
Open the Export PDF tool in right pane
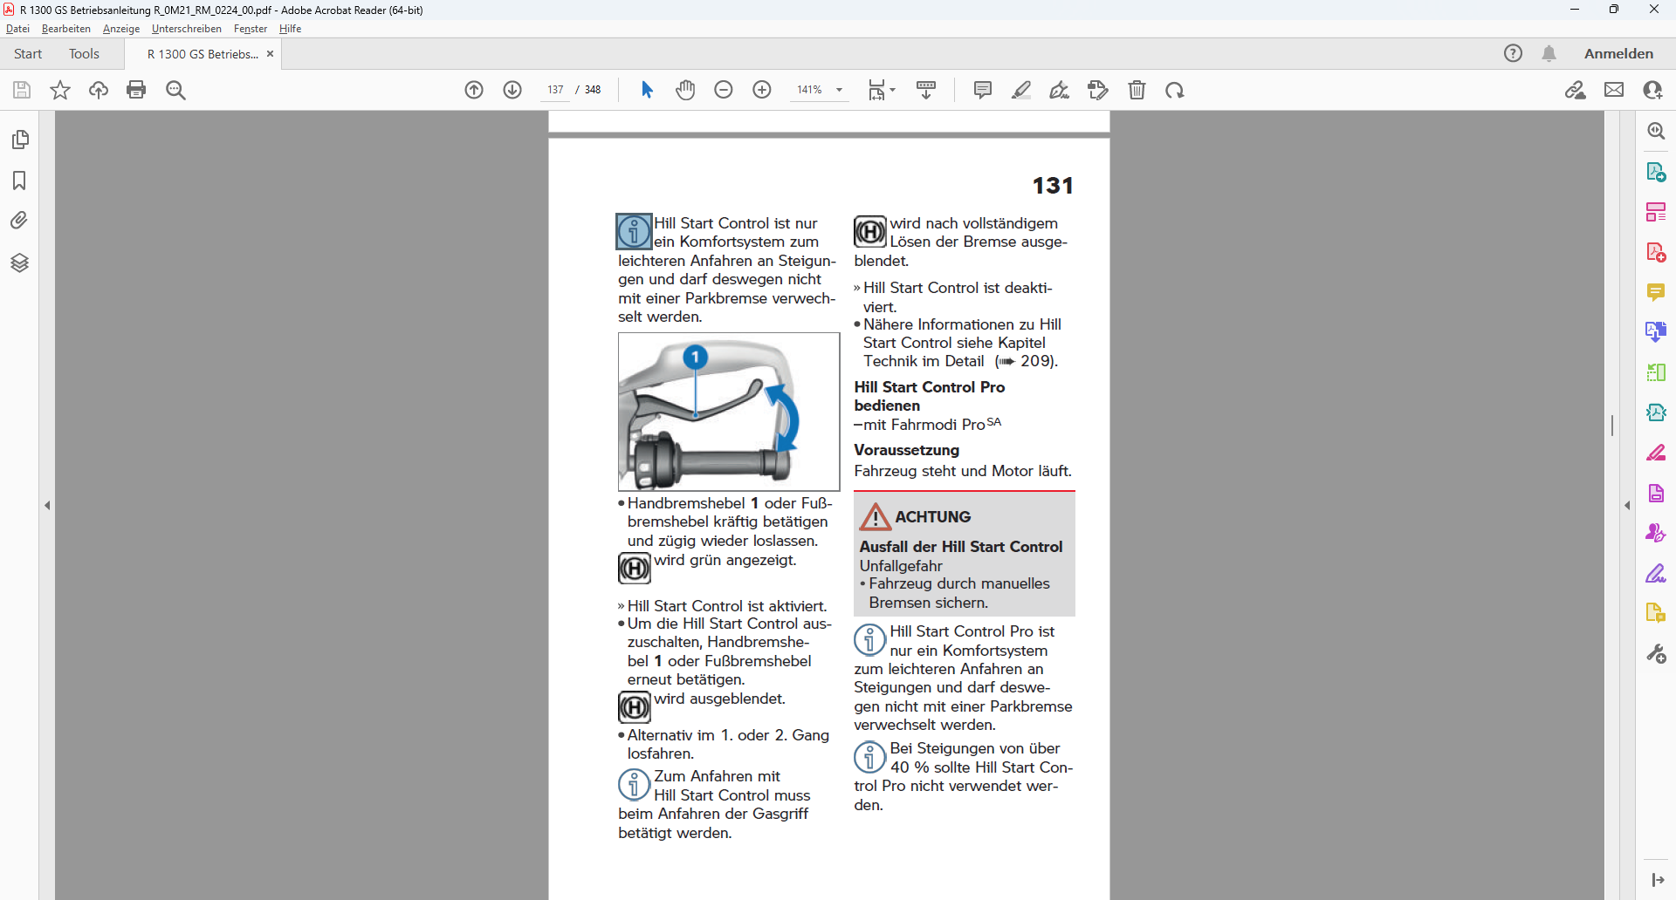pyautogui.click(x=1656, y=172)
